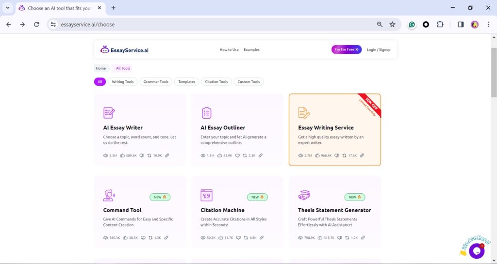Click the Citation Machine quote-marks icon

[x=206, y=195]
